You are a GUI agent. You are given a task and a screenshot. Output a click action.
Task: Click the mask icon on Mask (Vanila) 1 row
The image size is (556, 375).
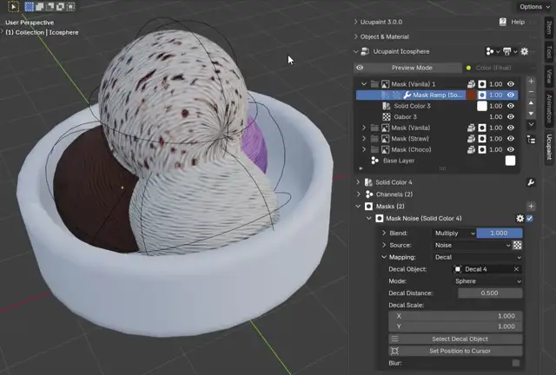click(x=482, y=84)
